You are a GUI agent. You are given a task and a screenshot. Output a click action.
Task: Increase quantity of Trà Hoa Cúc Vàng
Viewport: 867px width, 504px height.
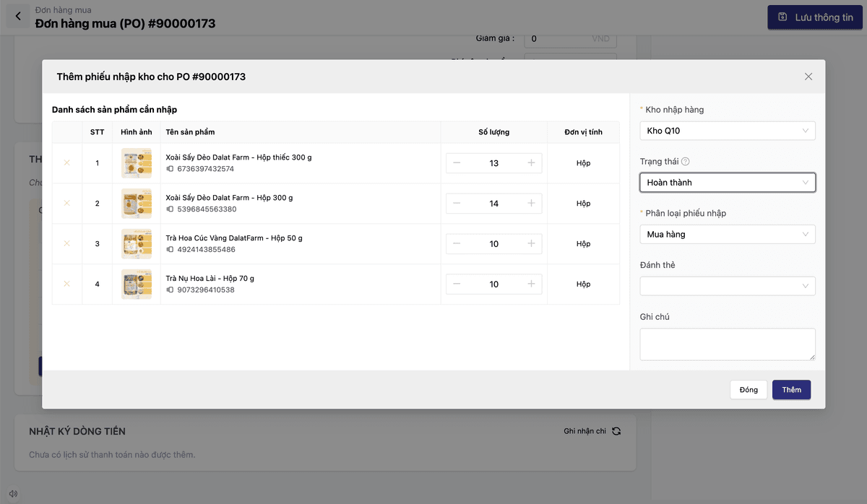coord(531,244)
